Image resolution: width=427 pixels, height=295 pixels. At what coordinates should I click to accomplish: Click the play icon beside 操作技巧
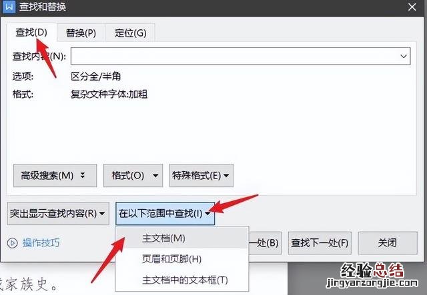coord(12,243)
